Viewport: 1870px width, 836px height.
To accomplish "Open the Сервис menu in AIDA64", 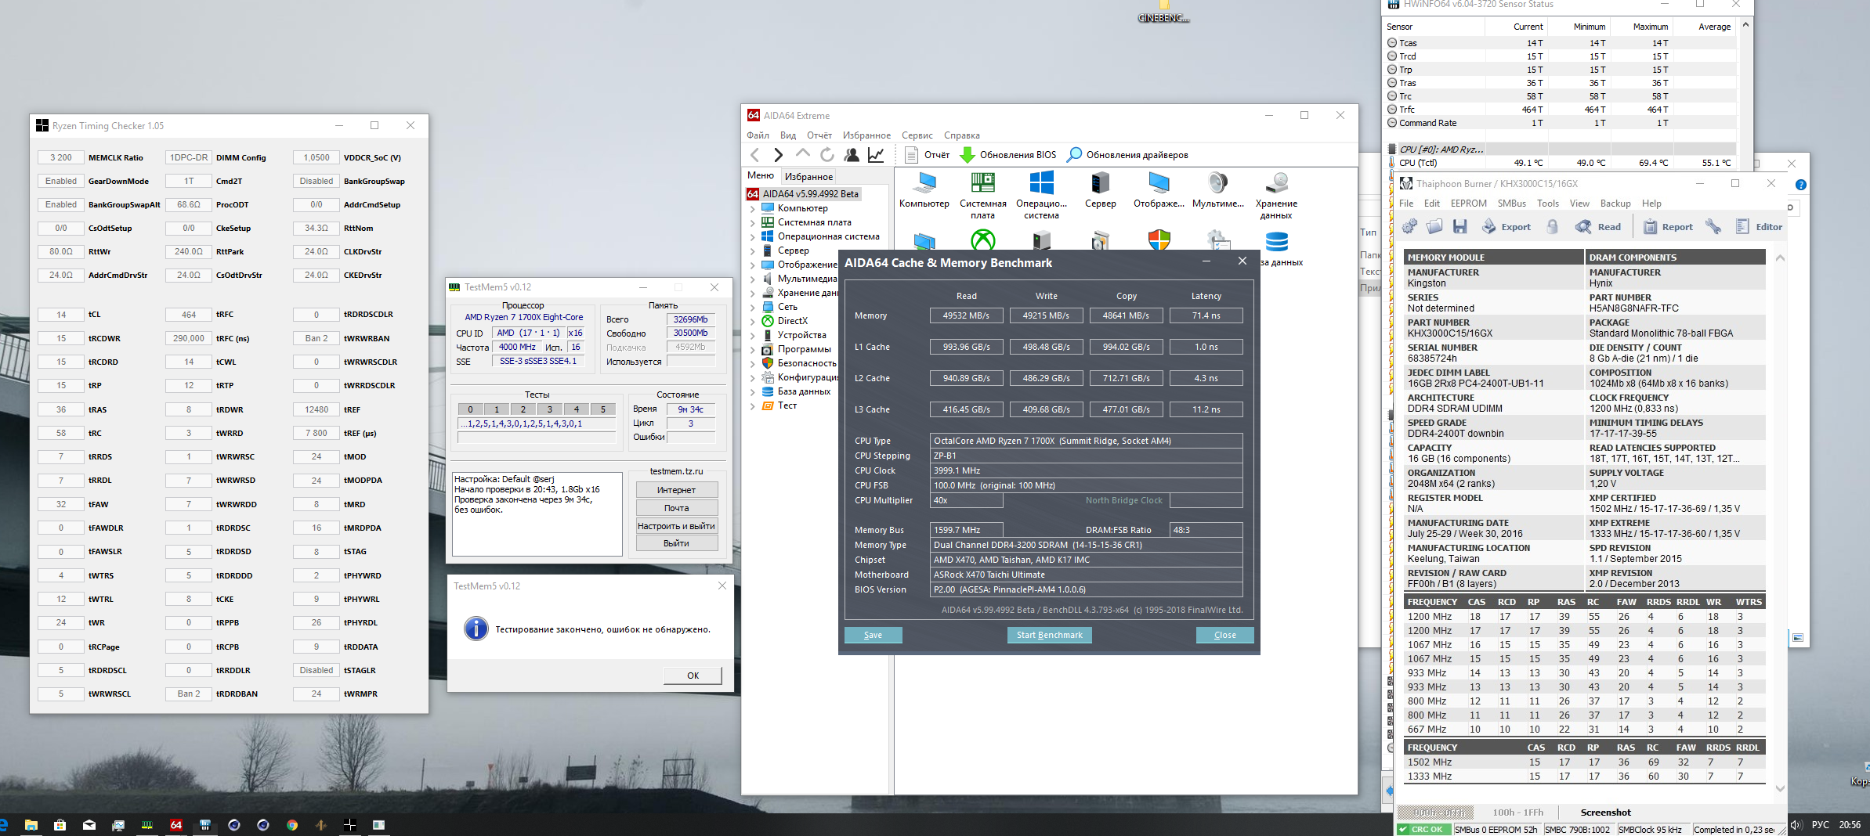I will (917, 135).
